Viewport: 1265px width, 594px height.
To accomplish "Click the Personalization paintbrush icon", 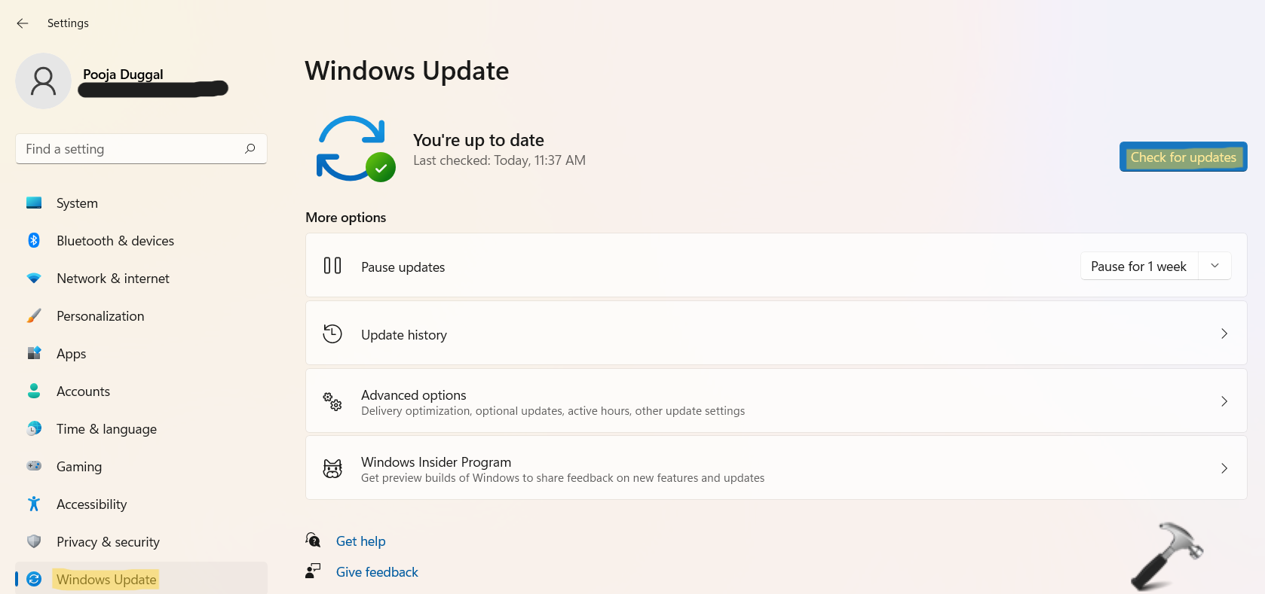I will [34, 315].
